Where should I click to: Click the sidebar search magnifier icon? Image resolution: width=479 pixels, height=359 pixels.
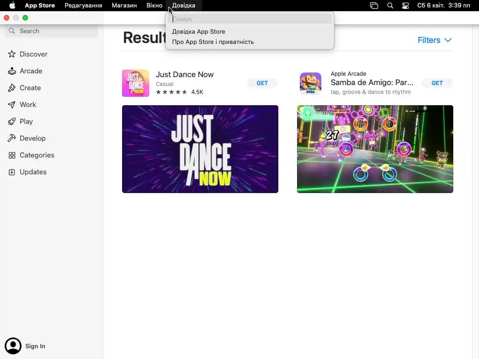pyautogui.click(x=12, y=31)
